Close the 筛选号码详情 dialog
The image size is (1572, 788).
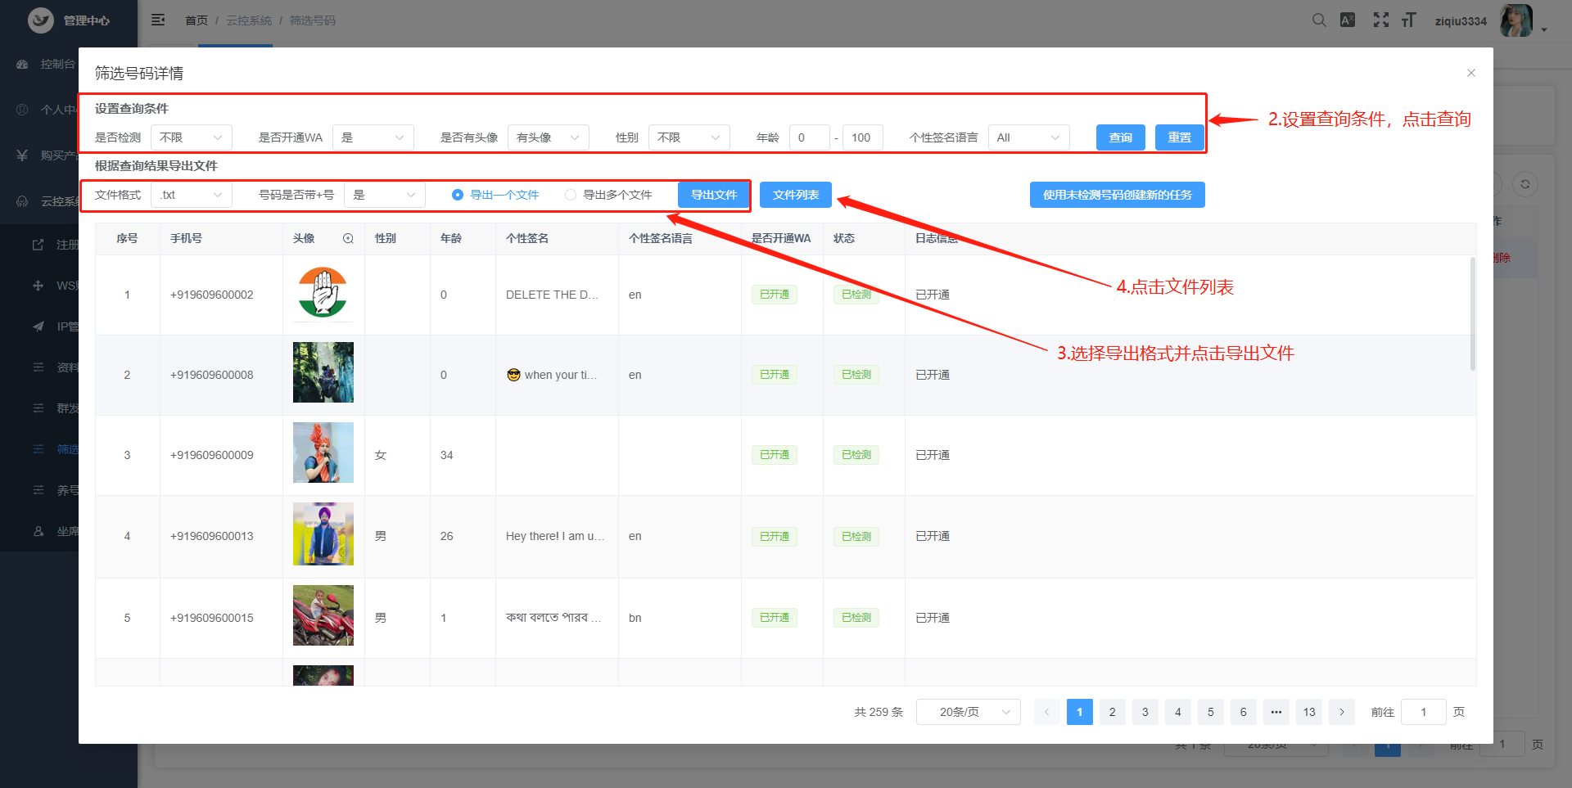1471,73
